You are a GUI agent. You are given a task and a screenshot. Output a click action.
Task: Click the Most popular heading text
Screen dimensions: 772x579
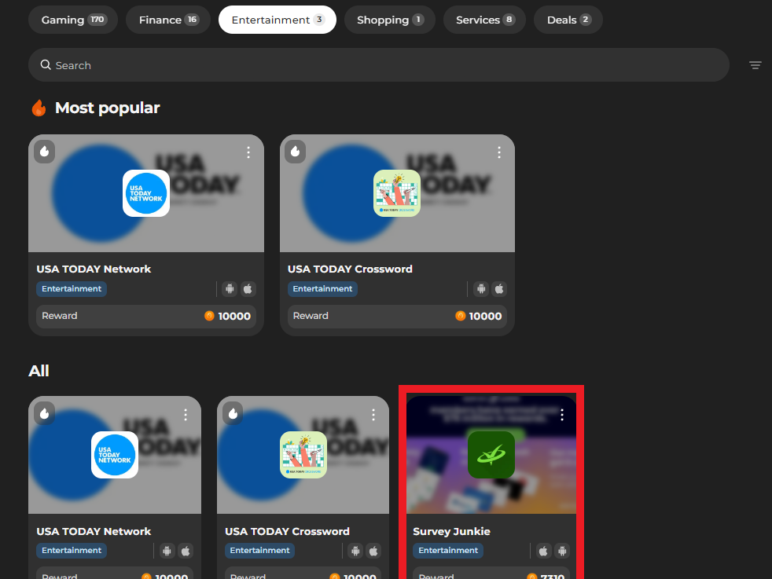[x=108, y=108]
